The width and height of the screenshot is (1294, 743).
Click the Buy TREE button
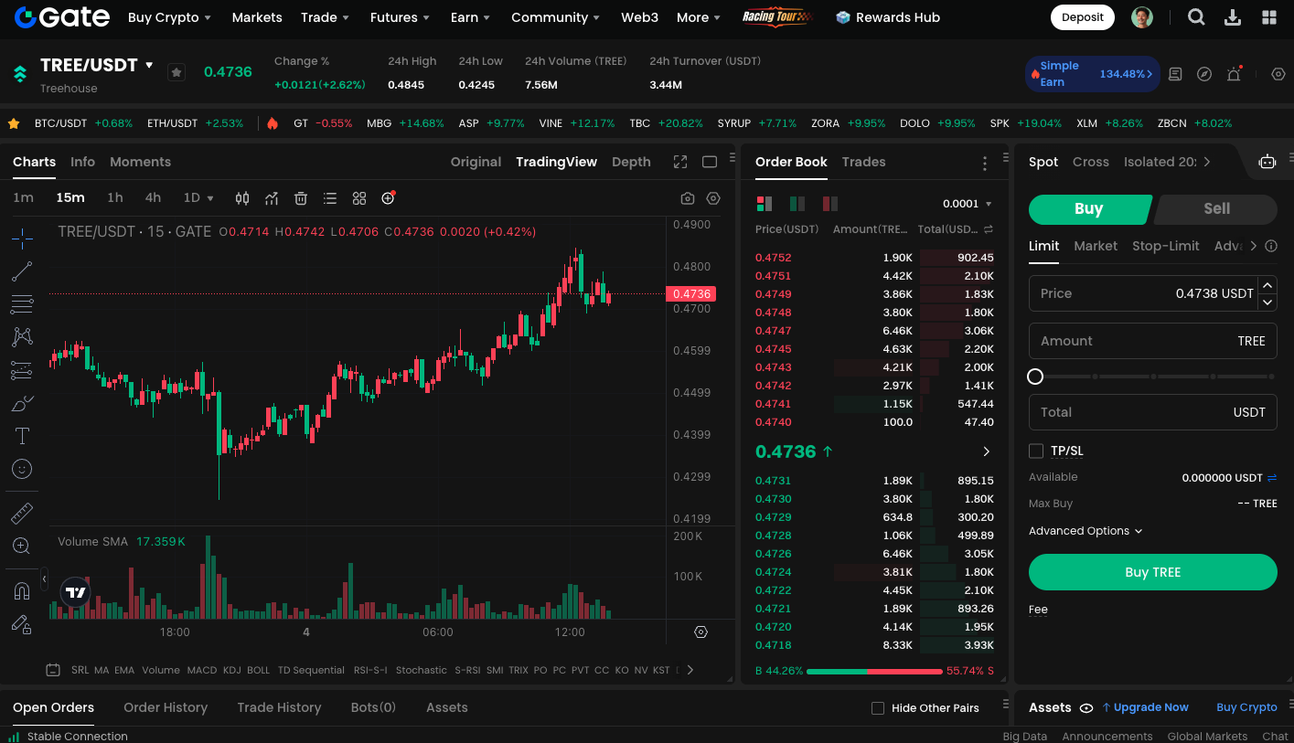pyautogui.click(x=1153, y=572)
